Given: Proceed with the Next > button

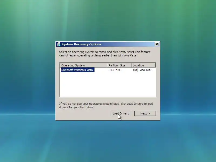Looking at the screenshot, I should (x=145, y=113).
